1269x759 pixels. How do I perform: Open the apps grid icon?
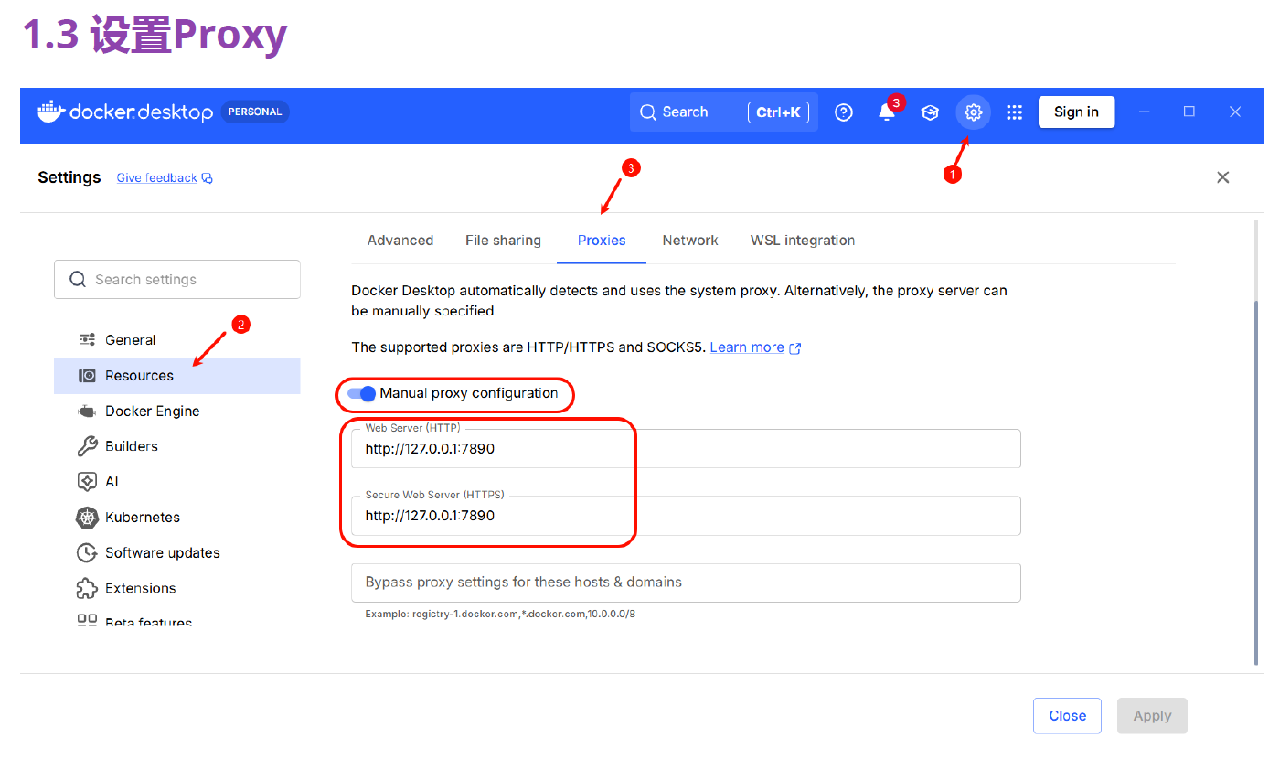1014,112
